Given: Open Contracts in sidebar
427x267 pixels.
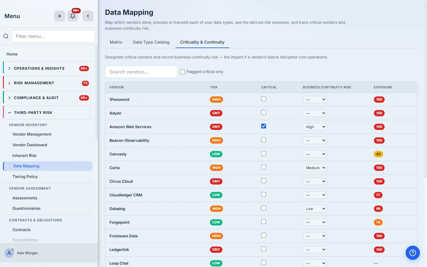Looking at the screenshot, I should pyautogui.click(x=22, y=230).
